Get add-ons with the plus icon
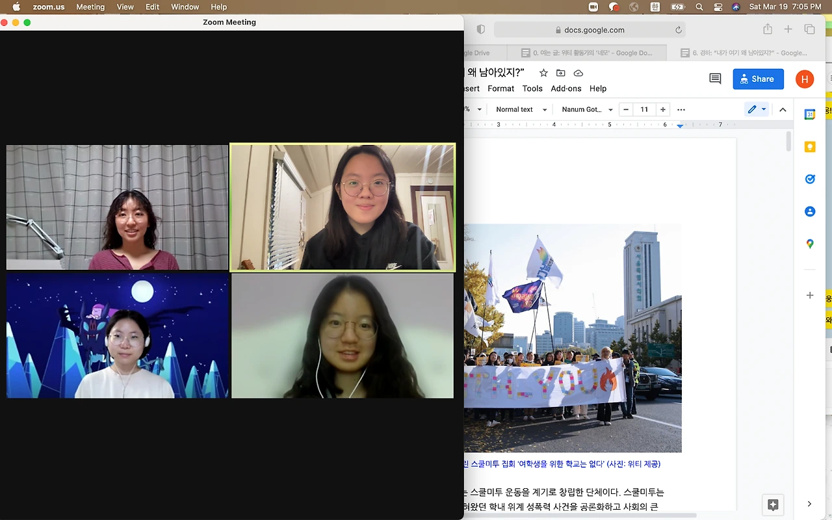Screen dimensions: 832x520 click(x=810, y=295)
